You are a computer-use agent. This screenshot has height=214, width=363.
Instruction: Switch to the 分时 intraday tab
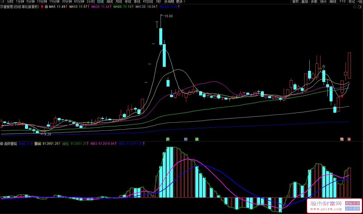coord(10,2)
